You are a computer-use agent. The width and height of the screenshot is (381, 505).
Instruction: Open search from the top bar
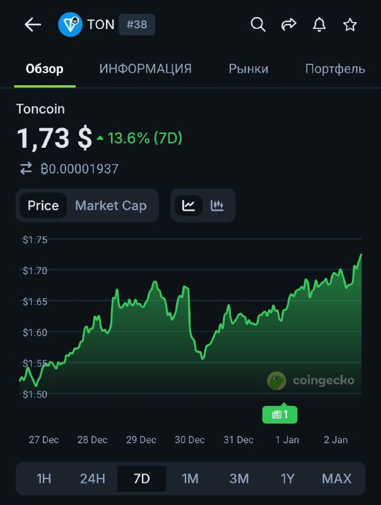pos(258,25)
